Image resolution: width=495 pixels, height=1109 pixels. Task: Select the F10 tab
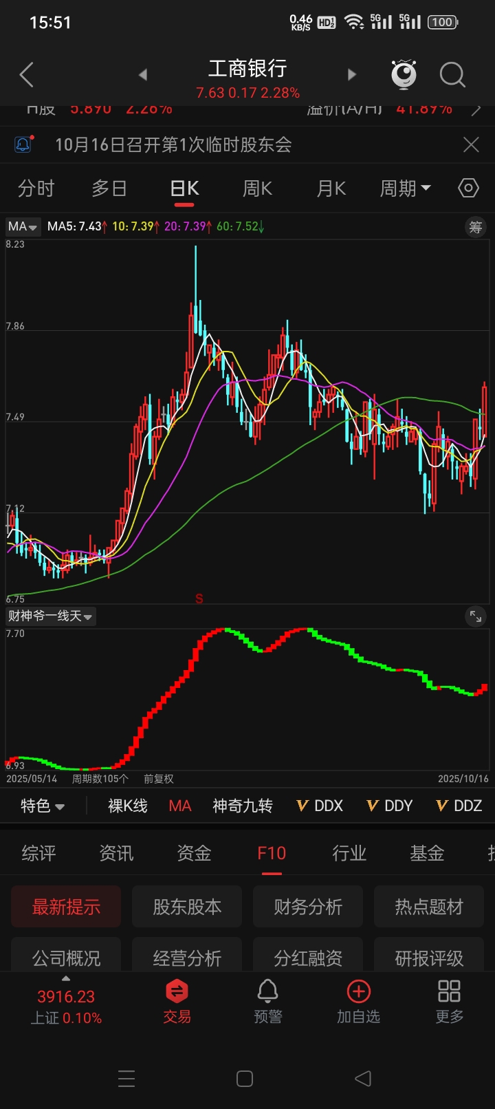(x=272, y=853)
